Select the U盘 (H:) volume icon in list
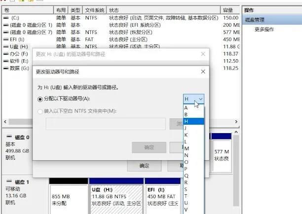 click(x=5, y=46)
